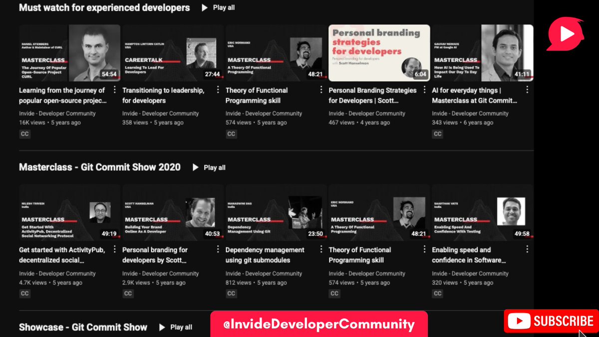Click CC badge under Learning from the journey video
Screen dimensions: 599x337
[x=24, y=134]
